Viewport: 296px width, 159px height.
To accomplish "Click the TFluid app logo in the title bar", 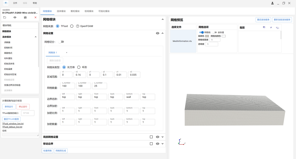I will tap(6, 3).
